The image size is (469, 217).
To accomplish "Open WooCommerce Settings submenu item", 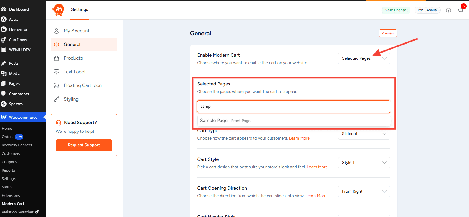I will [x=9, y=179].
